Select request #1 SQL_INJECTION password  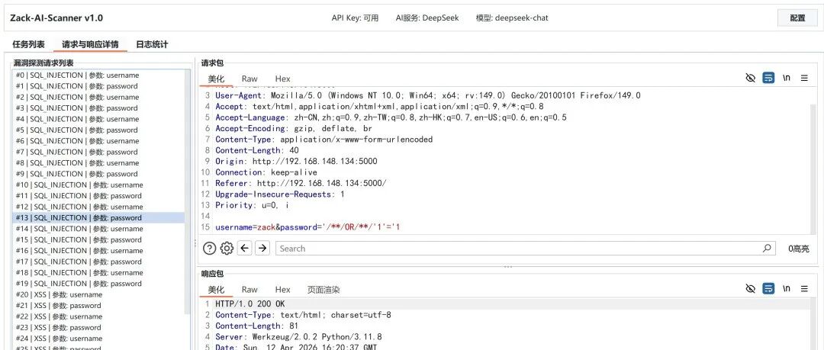[x=98, y=86]
